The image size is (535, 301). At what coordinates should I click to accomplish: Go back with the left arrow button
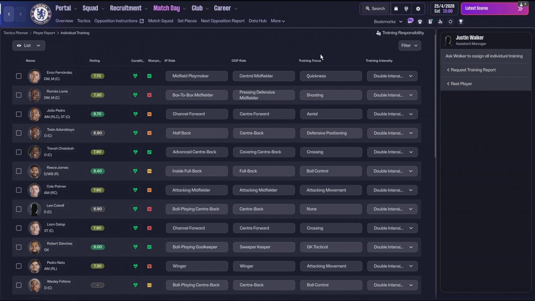tap(9, 14)
